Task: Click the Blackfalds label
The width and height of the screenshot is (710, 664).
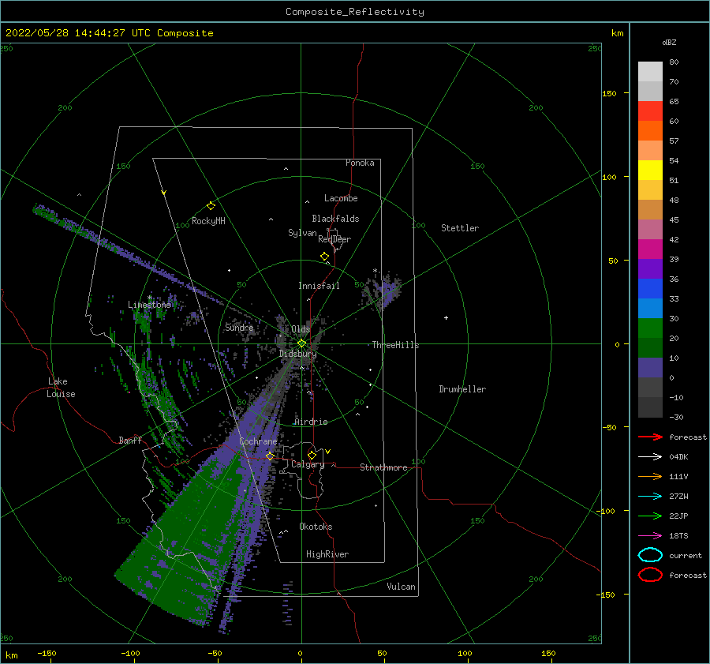Action: [335, 219]
